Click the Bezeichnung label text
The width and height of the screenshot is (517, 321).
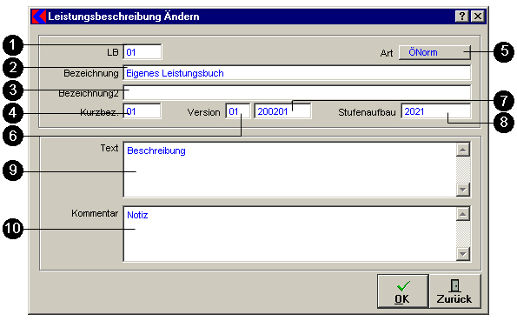tap(91, 73)
